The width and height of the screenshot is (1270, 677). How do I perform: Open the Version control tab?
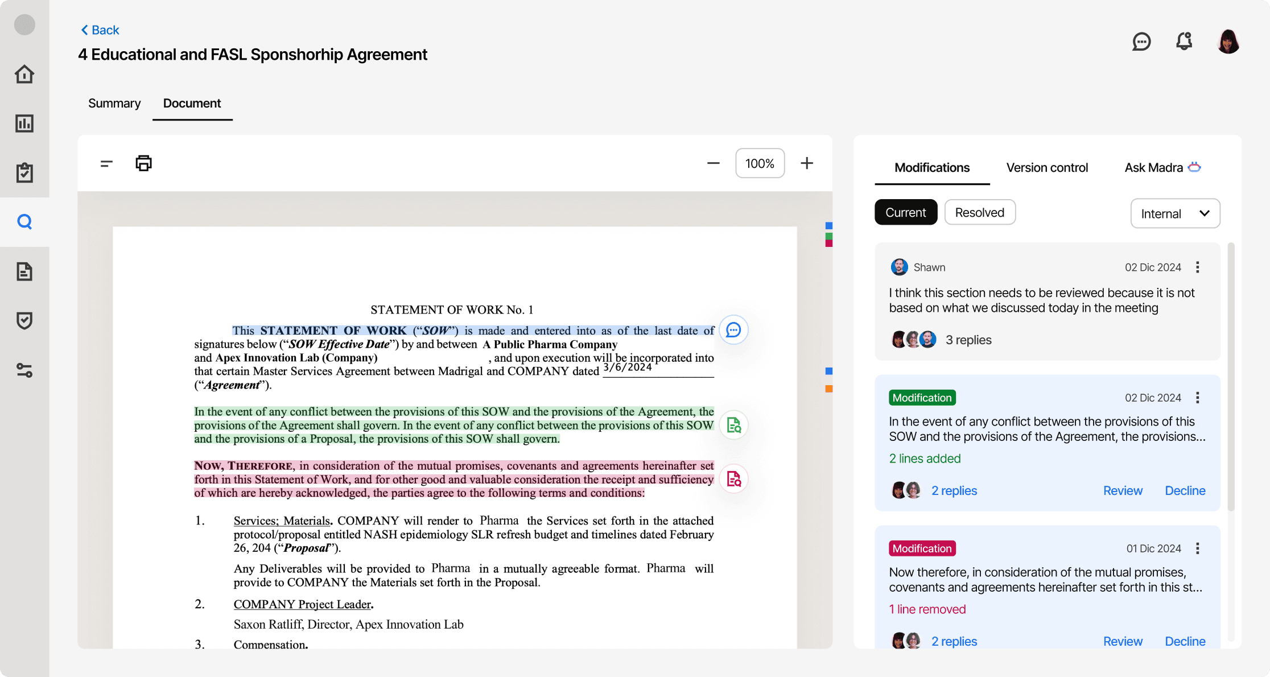[1046, 168]
